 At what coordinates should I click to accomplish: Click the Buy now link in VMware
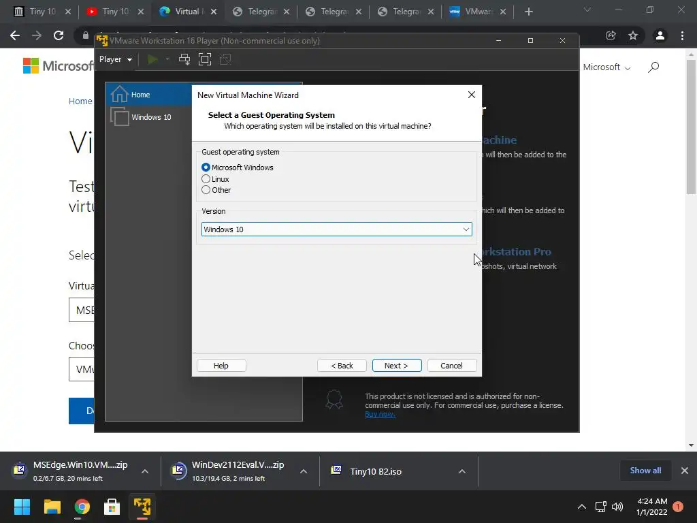380,415
